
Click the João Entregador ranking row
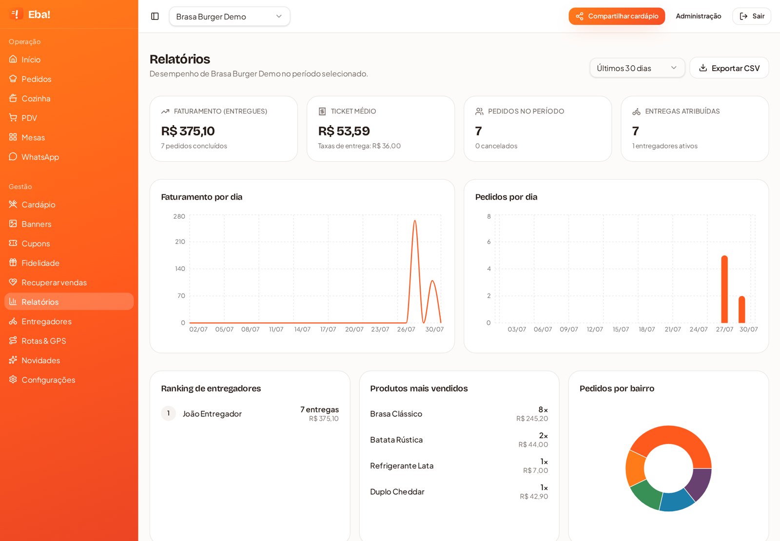click(250, 413)
